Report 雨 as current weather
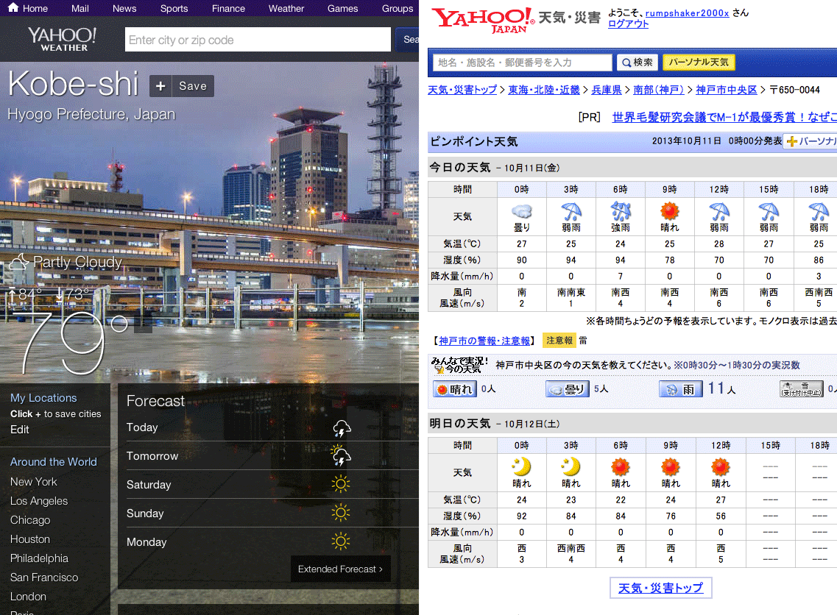Screen dimensions: 837x615 coord(681,389)
